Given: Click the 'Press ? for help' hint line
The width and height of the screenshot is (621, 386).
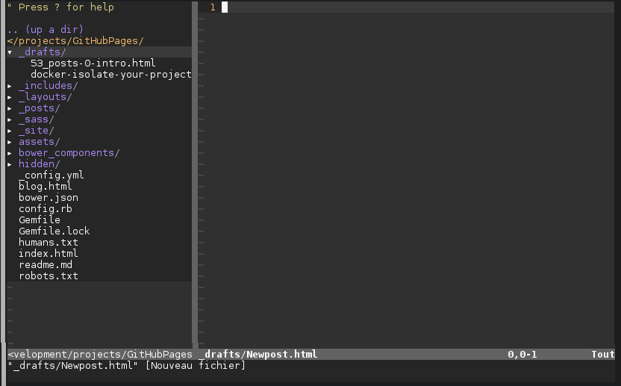Looking at the screenshot, I should [60, 7].
